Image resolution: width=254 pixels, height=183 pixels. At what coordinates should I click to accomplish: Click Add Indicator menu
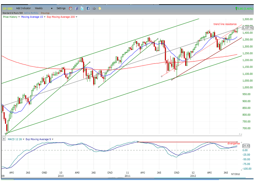[x=23, y=8]
